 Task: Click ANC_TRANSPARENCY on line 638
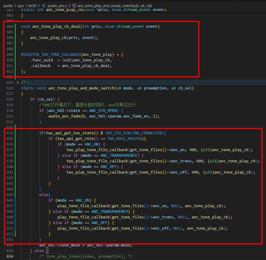pos(119,156)
